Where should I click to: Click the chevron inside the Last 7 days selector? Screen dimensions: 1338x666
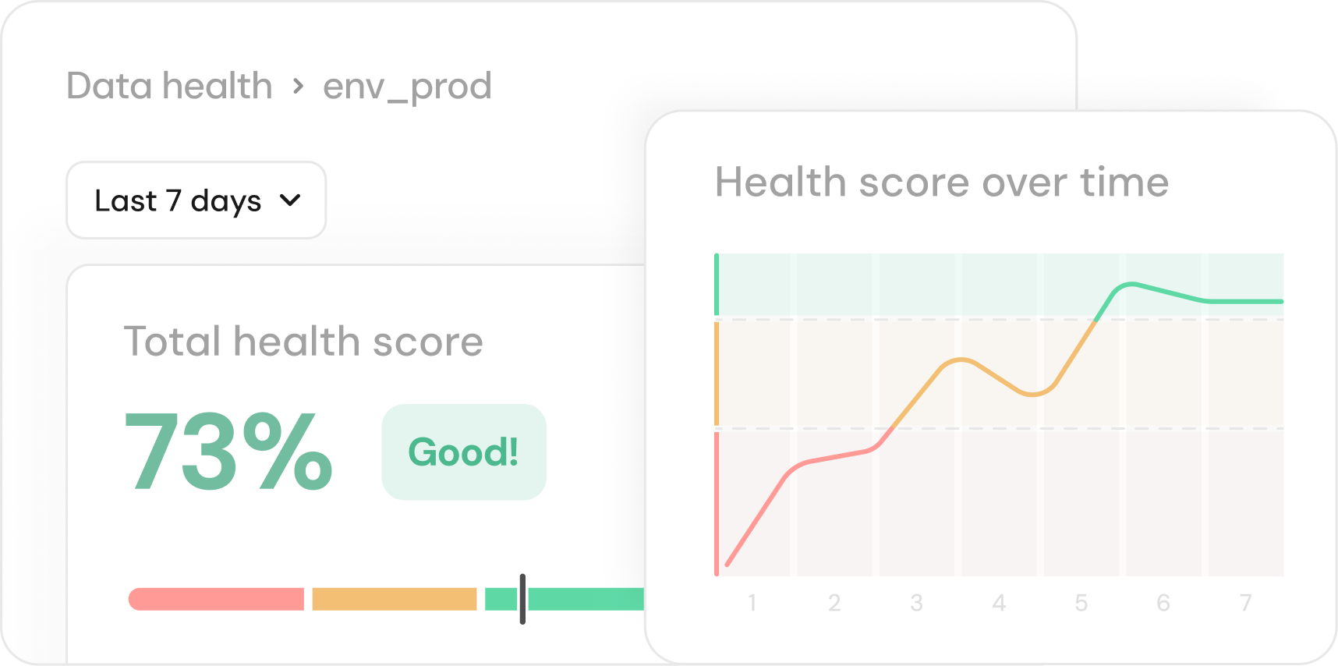pos(289,200)
